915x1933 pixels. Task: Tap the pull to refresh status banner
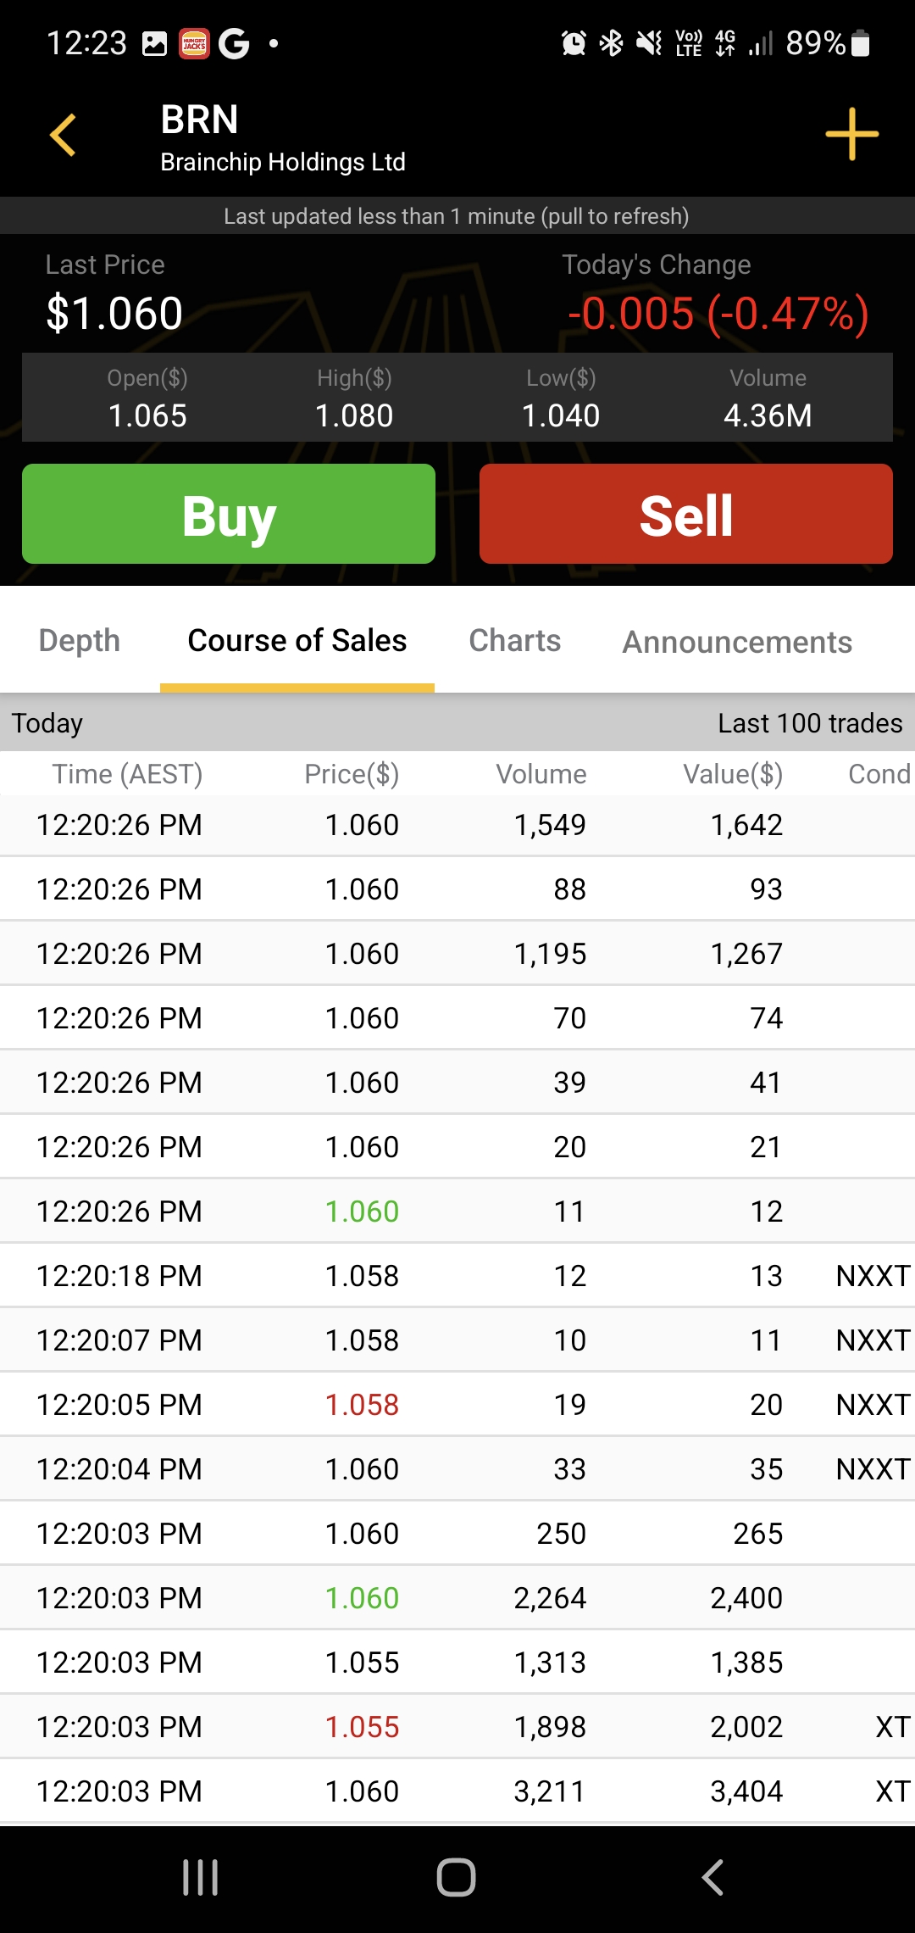[x=457, y=216]
